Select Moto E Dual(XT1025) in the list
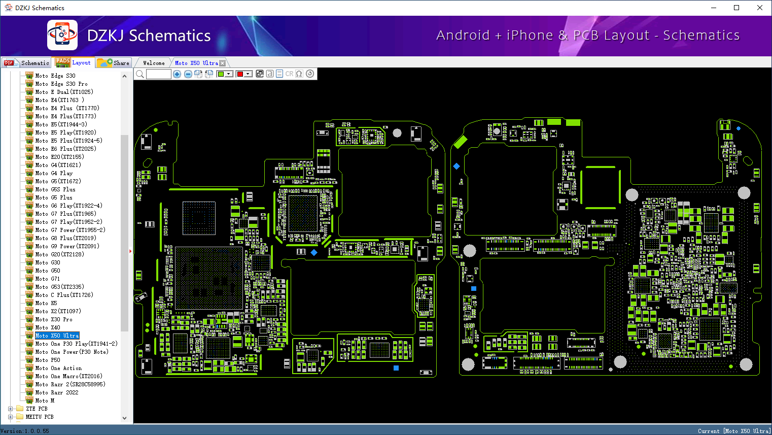This screenshot has width=772, height=435. [64, 92]
